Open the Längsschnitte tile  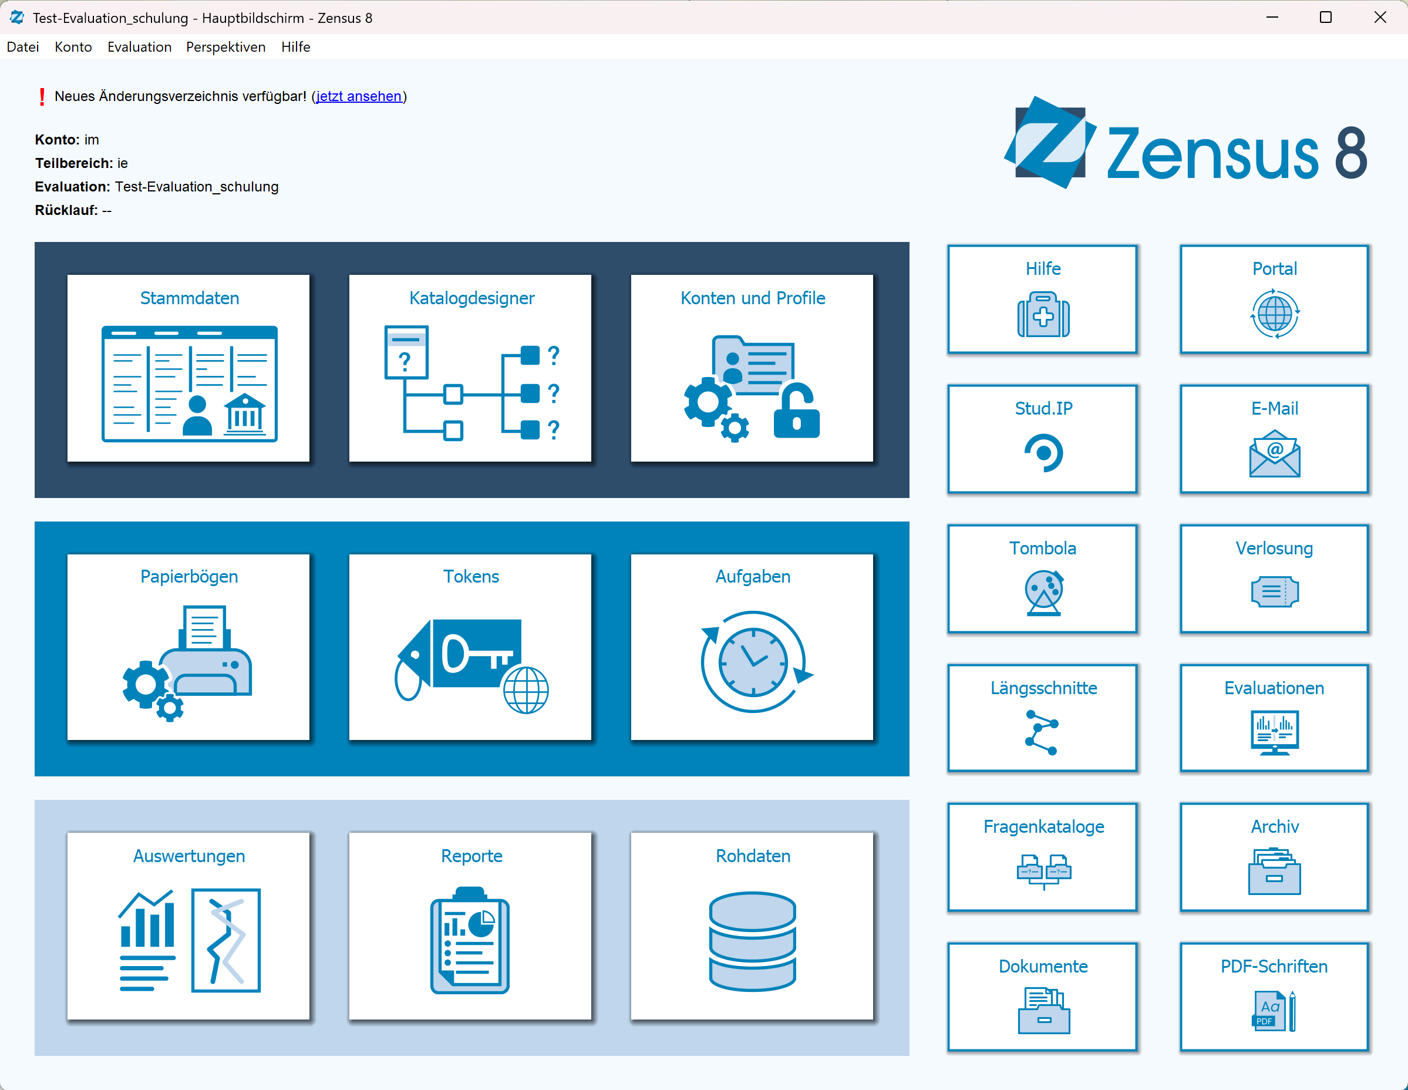(1042, 718)
